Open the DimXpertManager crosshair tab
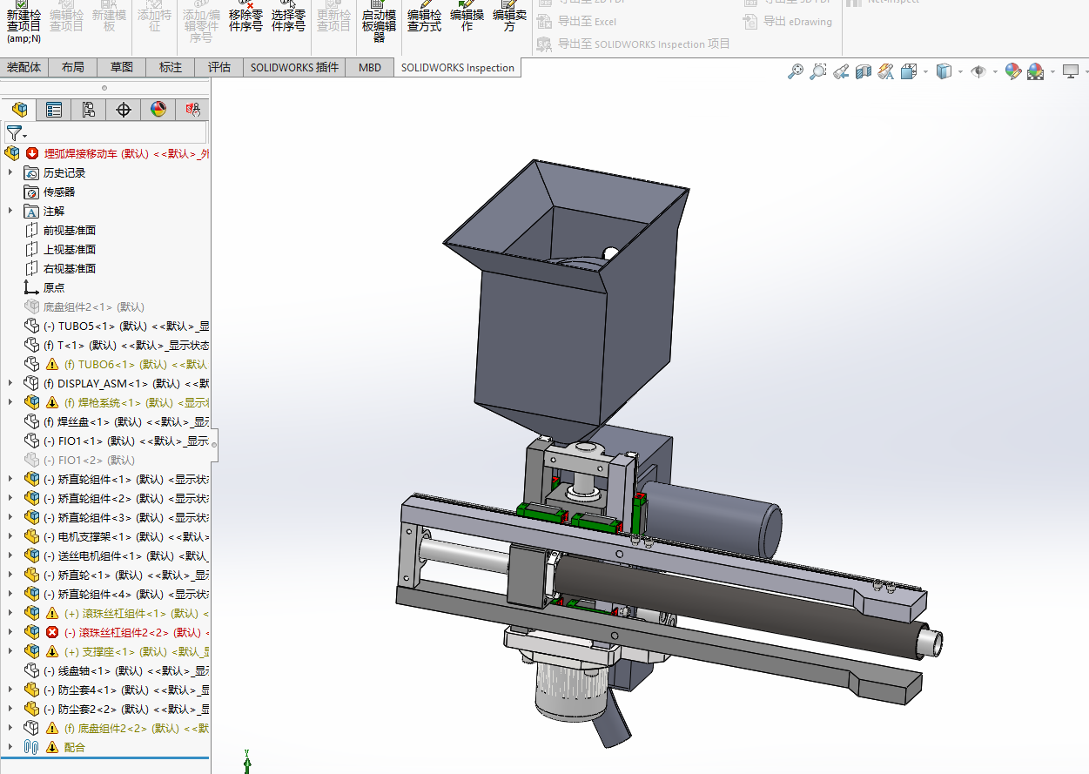 (x=124, y=110)
